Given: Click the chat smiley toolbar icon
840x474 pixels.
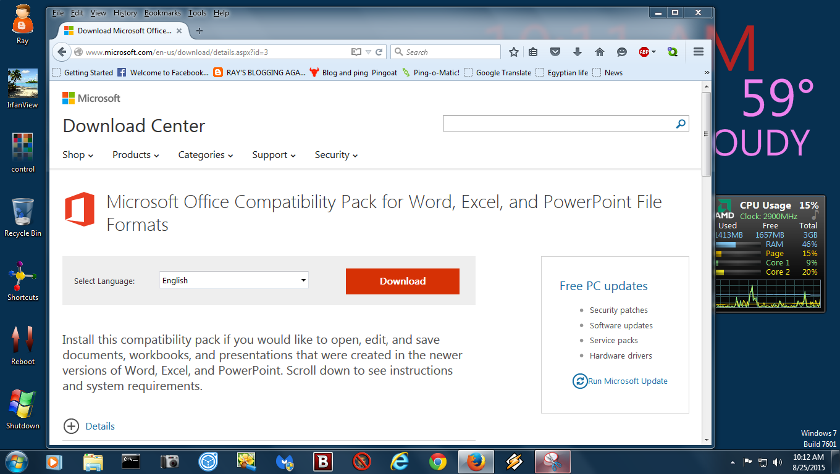Looking at the screenshot, I should [622, 52].
